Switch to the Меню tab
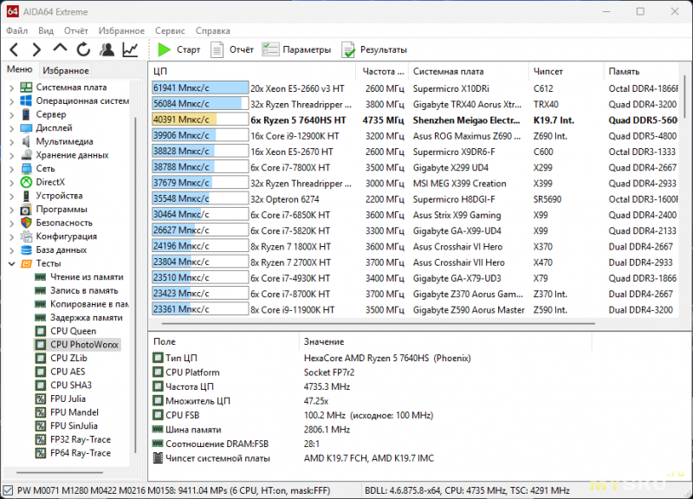Image resolution: width=693 pixels, height=499 pixels. (x=20, y=69)
